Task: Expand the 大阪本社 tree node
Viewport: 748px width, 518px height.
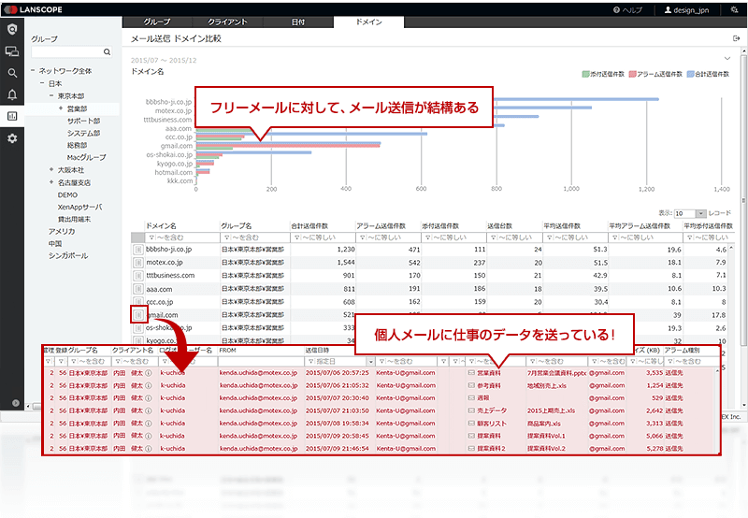Action: [51, 169]
